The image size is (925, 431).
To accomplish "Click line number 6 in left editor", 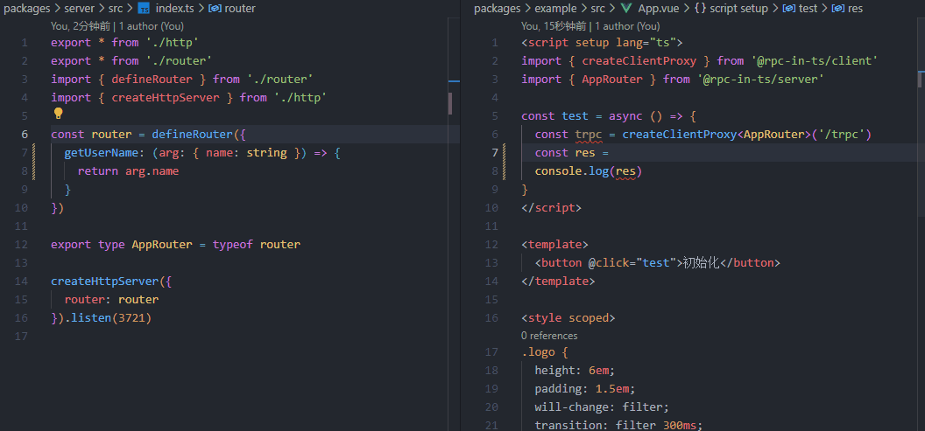I will click(x=25, y=135).
